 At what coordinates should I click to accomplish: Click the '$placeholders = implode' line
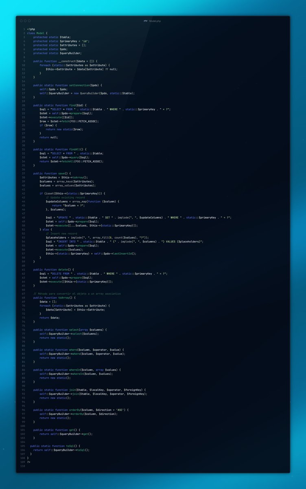coord(97,238)
